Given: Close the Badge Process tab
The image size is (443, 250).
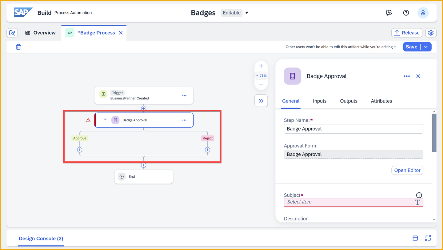Looking at the screenshot, I should 121,33.
